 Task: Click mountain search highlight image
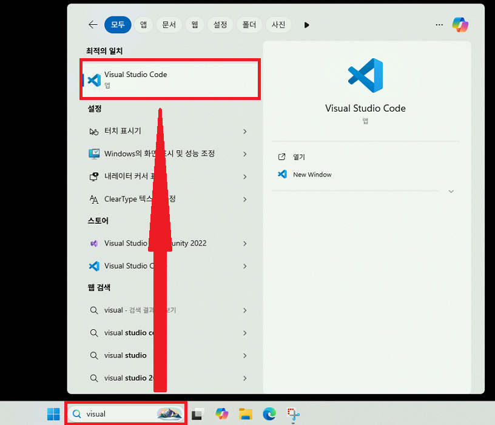[169, 413]
